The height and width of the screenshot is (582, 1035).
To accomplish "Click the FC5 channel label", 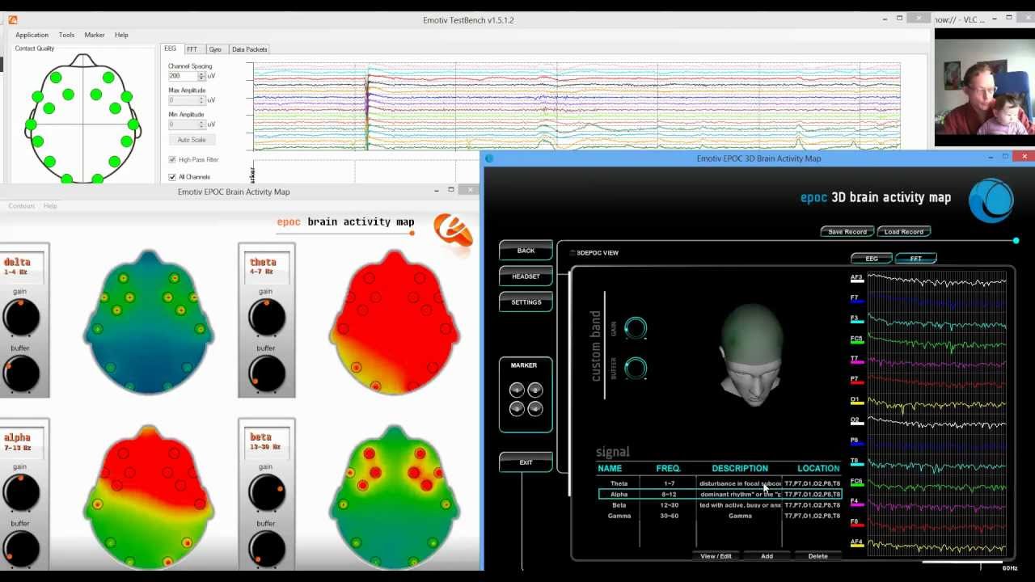I will click(856, 339).
